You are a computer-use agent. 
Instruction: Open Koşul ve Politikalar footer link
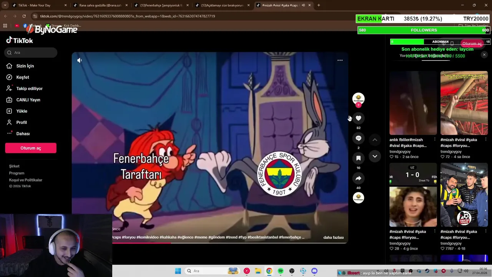(x=25, y=180)
